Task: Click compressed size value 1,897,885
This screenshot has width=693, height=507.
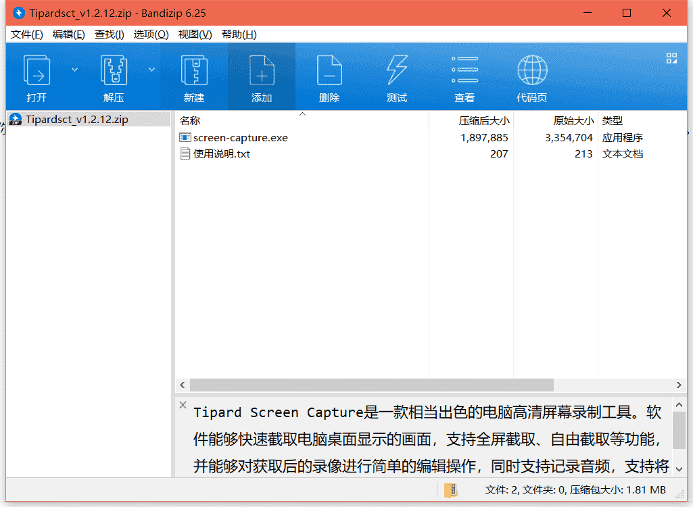Action: [484, 138]
